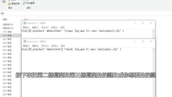
Task: Click the Notepad icon in lastrepher1 title bar
Action: coord(24,23)
